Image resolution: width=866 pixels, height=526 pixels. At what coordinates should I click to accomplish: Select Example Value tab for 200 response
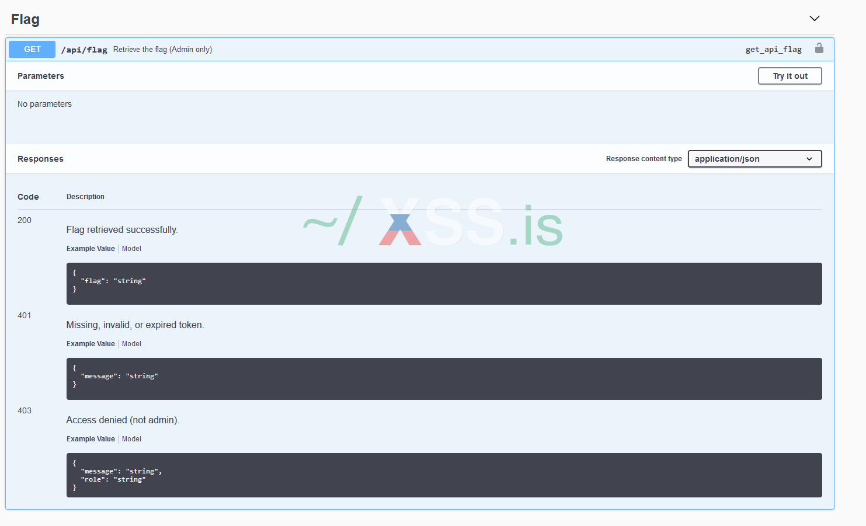(91, 249)
